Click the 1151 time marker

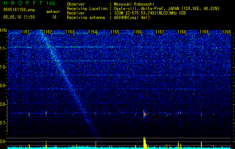coord(25,32)
